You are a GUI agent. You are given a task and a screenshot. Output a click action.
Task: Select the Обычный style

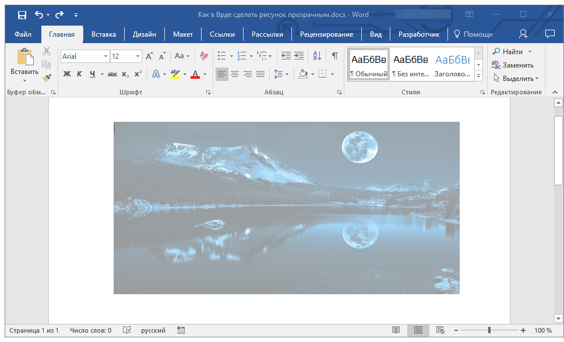368,64
